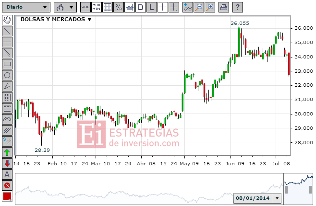The height and width of the screenshot is (206, 316).
Task: Click the Abr date axis label
Action: point(141,163)
